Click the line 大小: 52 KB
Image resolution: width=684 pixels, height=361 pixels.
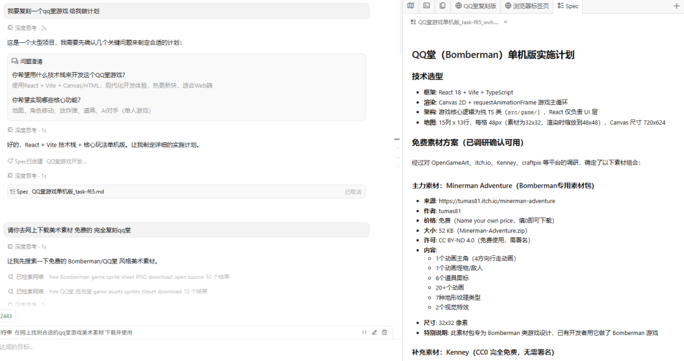point(476,230)
